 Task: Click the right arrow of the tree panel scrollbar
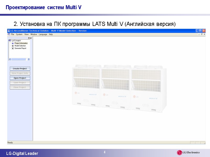[28, 59]
